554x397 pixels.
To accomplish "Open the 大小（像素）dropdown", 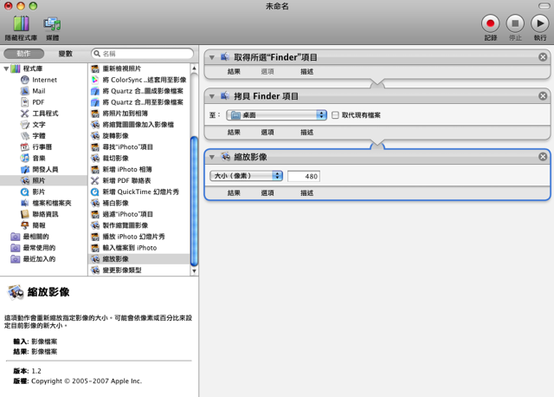I will pyautogui.click(x=246, y=176).
